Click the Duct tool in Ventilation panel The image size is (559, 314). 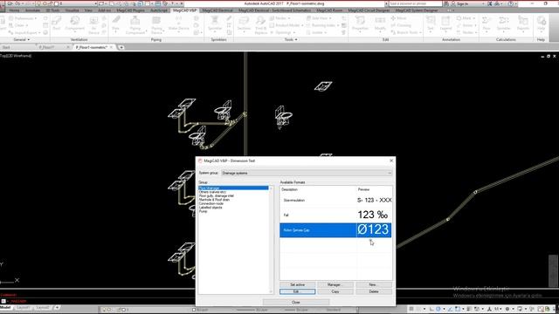(x=56, y=24)
